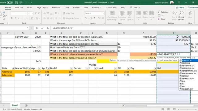
Task: Click the Font Color button
Action: pyautogui.click(x=37, y=18)
